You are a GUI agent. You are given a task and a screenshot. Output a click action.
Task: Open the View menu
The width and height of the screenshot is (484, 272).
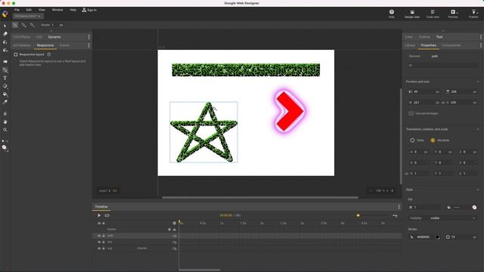coord(42,10)
